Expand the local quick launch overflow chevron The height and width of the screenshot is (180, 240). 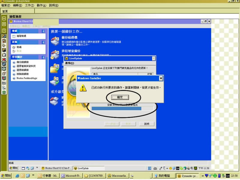coord(33,175)
